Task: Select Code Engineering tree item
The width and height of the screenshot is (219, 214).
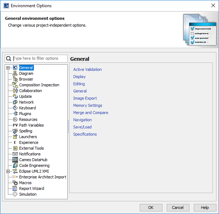Action: pyautogui.click(x=34, y=165)
